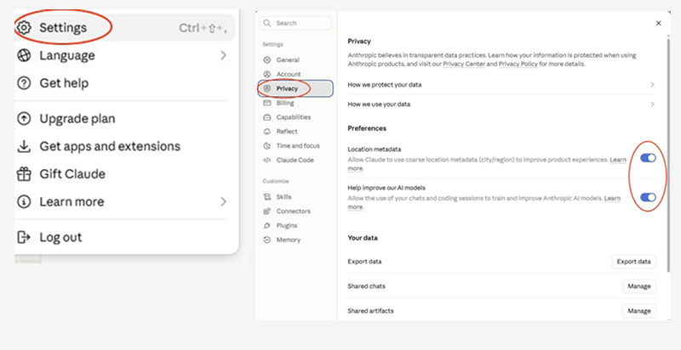Click the Log out door-arrow icon
The height and width of the screenshot is (350, 681).
click(x=24, y=237)
